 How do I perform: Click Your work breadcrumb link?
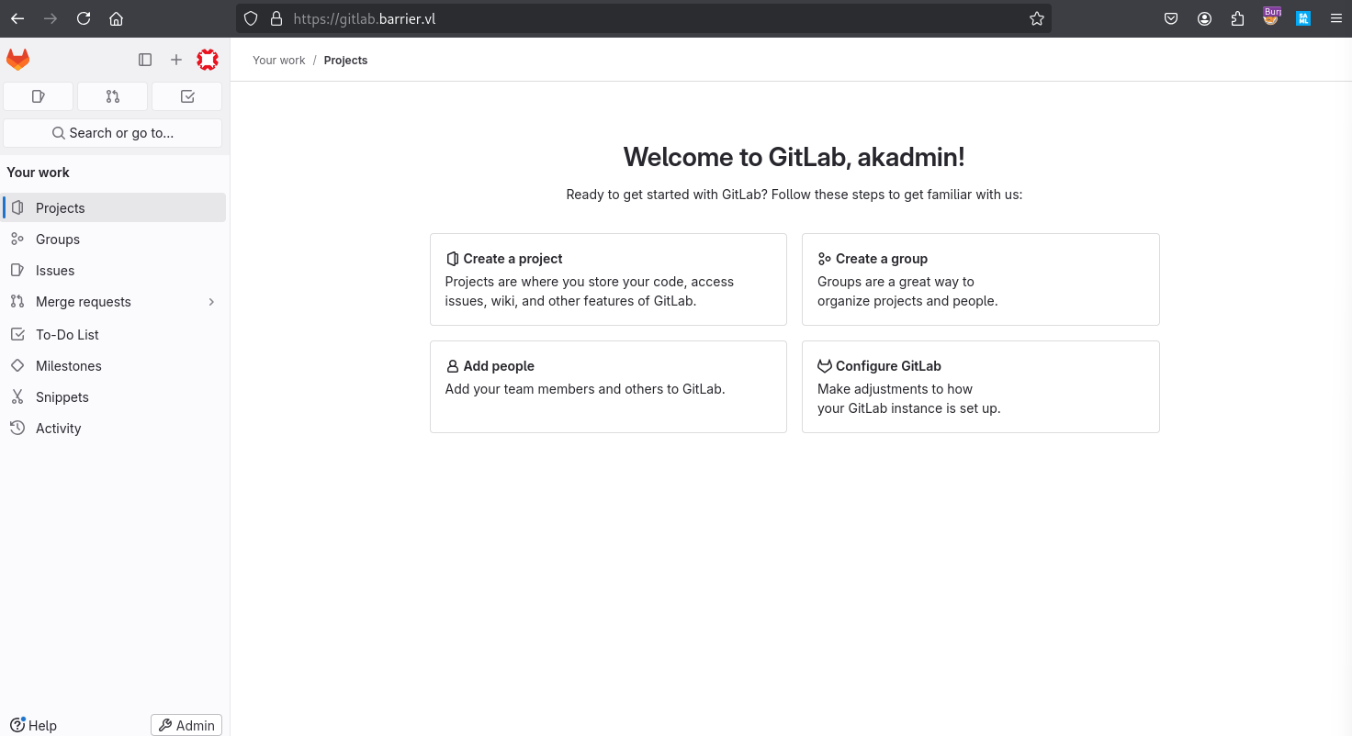click(279, 61)
